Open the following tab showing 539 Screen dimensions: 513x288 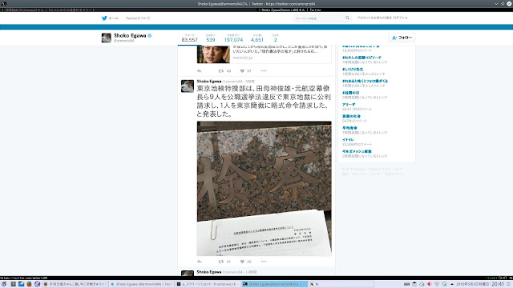211,38
